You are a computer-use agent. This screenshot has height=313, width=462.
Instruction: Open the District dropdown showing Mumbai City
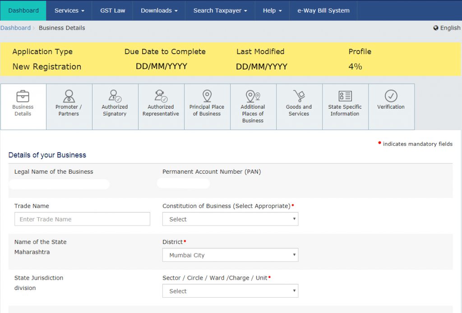coord(231,255)
